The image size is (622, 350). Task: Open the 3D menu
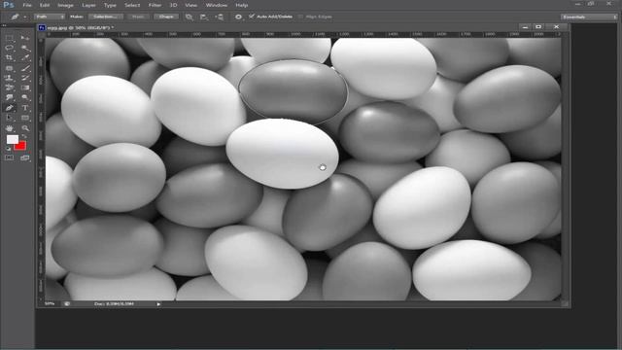[x=173, y=5]
